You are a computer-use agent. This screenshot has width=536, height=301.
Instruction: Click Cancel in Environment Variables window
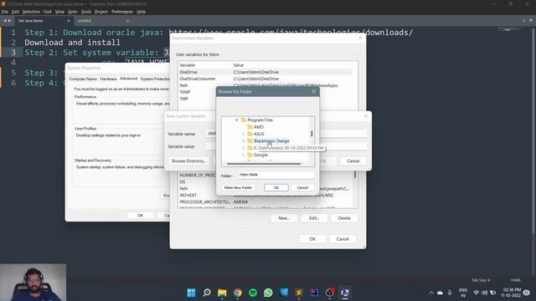343,239
